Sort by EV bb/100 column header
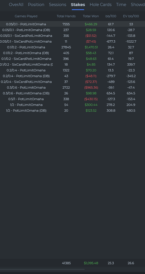 pos(131,16)
